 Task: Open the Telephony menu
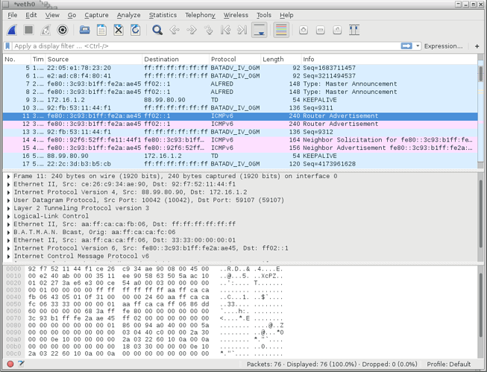point(200,15)
